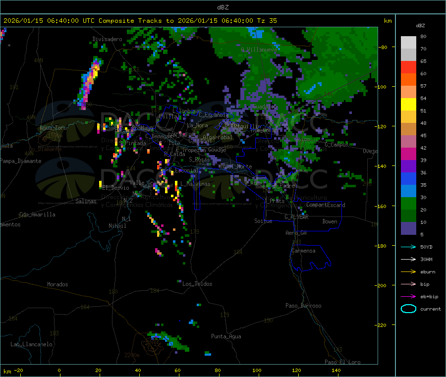The image size is (446, 377).
Task: Click the 'dBZ' title at top center
Action: point(223,7)
